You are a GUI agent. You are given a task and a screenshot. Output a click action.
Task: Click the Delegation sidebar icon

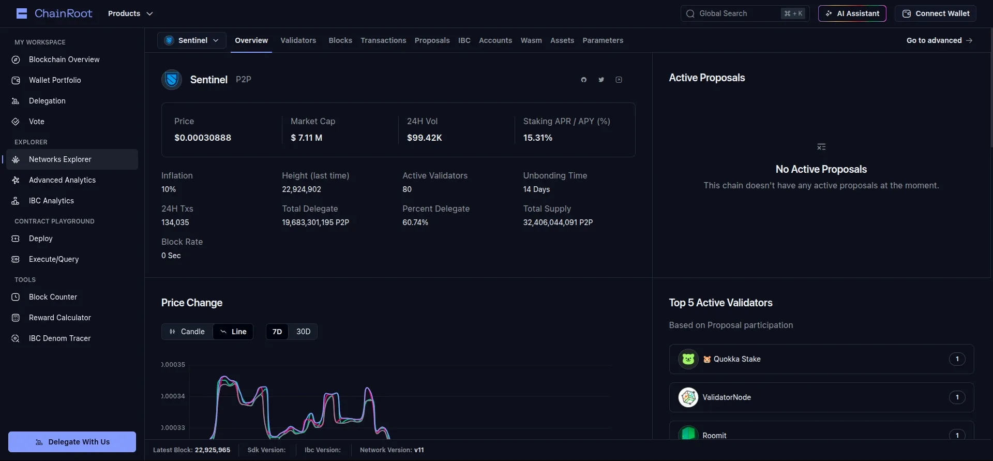(16, 101)
